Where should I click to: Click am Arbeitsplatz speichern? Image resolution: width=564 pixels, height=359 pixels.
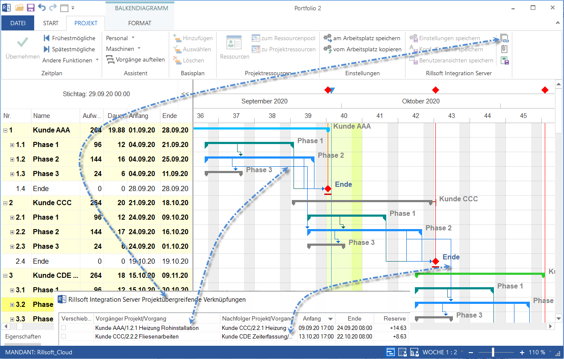point(362,38)
